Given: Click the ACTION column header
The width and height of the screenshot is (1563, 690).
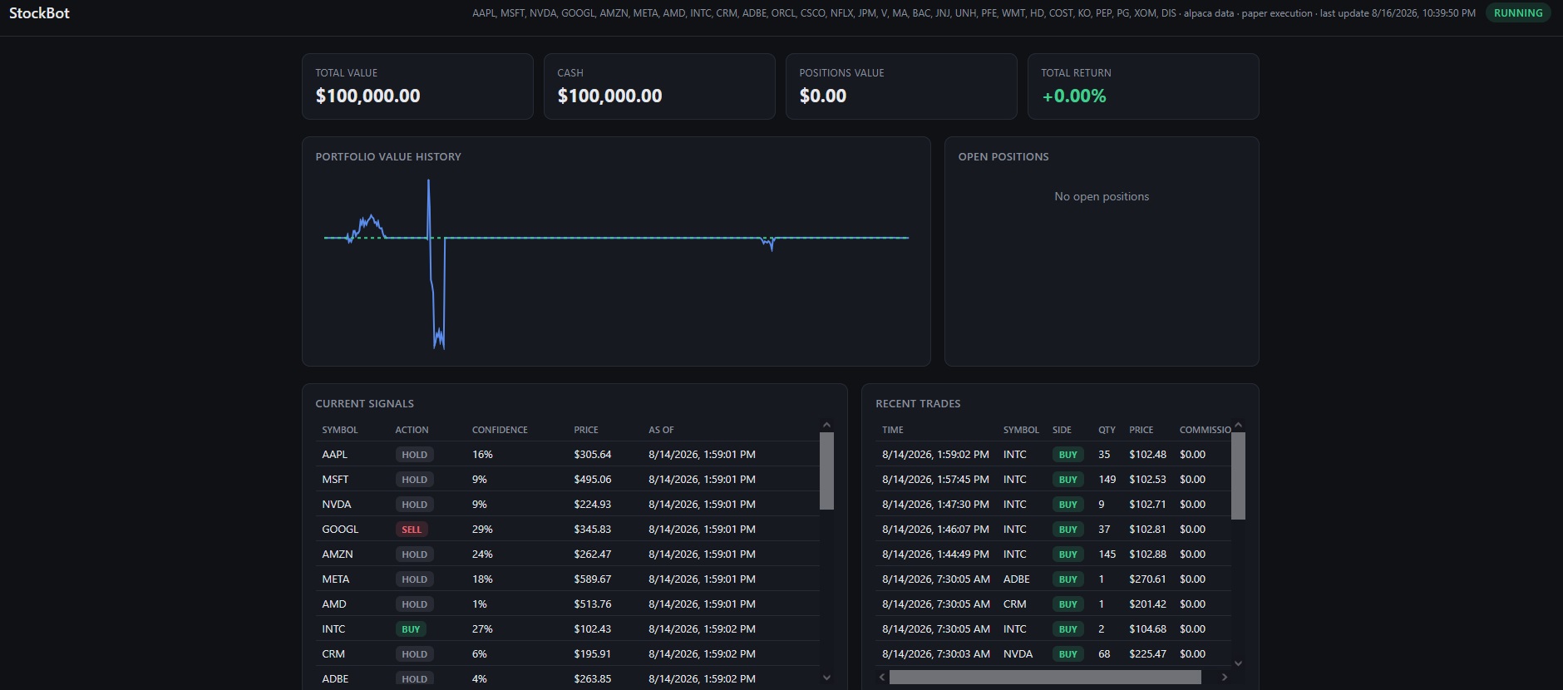Looking at the screenshot, I should (412, 430).
